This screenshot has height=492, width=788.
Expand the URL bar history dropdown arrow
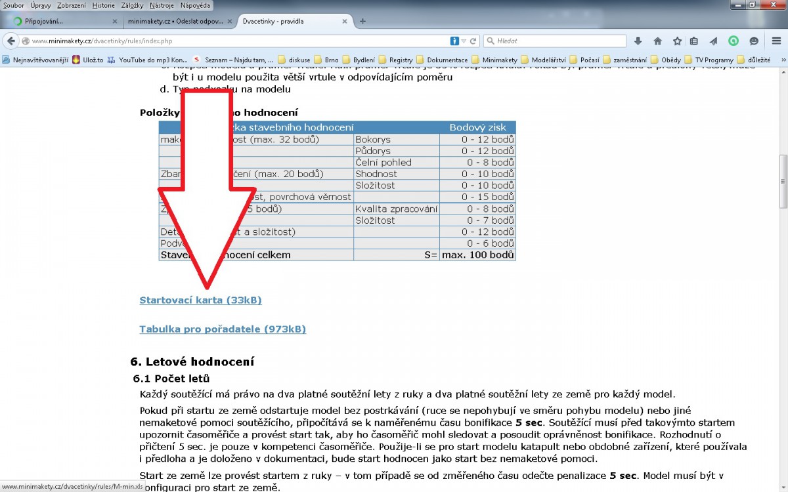464,41
